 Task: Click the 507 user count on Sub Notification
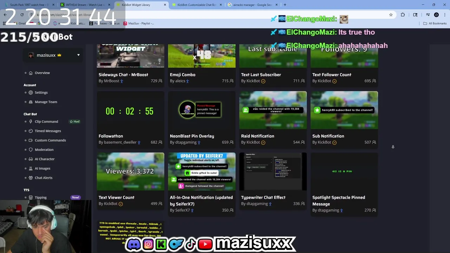[x=368, y=142]
